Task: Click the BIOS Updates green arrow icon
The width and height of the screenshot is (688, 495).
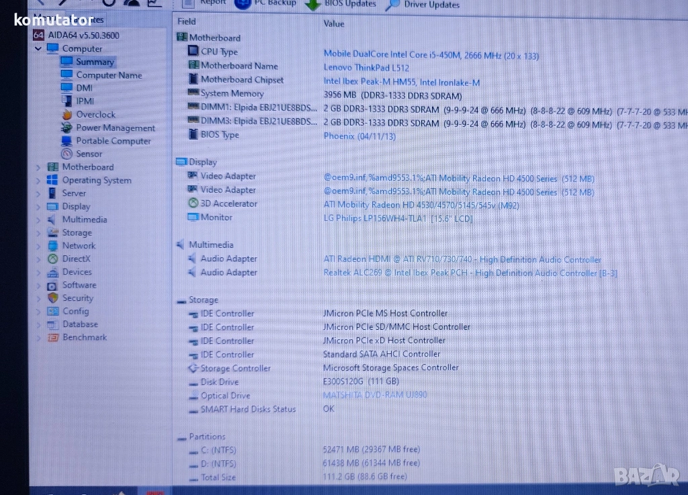Action: 313,4
